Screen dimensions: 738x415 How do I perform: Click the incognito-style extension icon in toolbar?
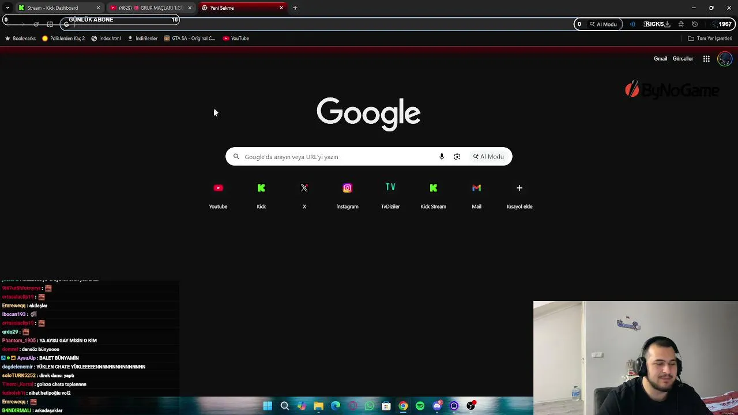tap(681, 24)
